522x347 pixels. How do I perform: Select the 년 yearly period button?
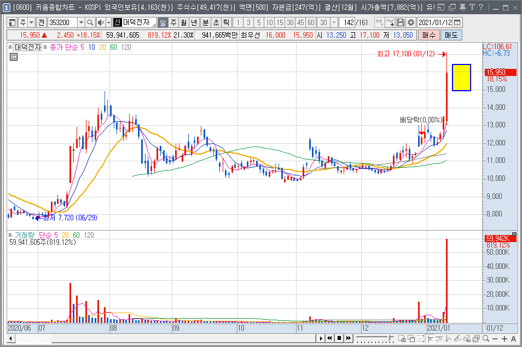point(194,22)
